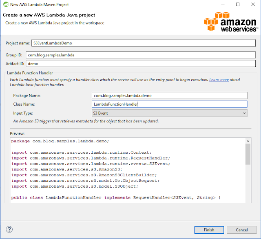
Task: Click the import s3.model.S3Object preview line
Action: point(75,186)
